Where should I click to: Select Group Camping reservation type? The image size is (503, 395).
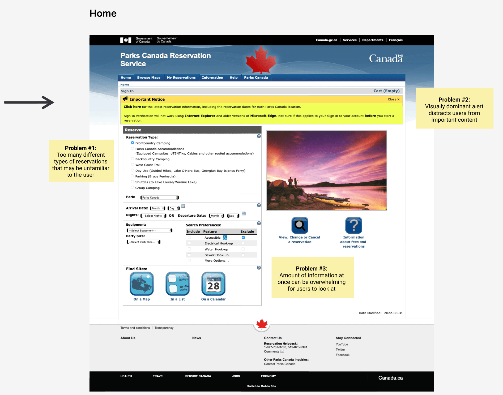[x=132, y=187]
